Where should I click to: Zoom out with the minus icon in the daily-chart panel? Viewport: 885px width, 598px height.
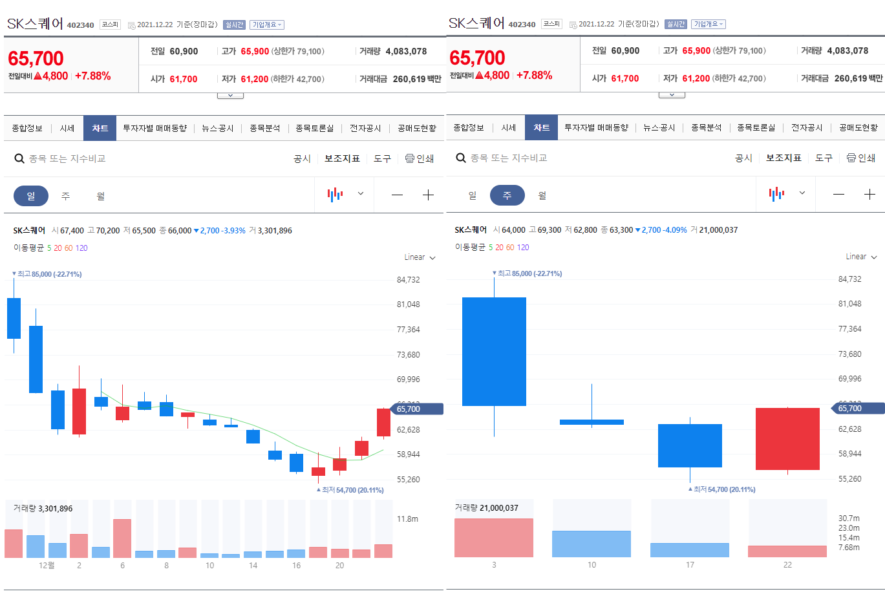pos(397,195)
